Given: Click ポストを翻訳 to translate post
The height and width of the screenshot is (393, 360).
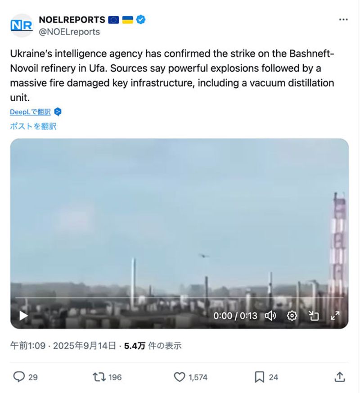Looking at the screenshot, I should tap(33, 126).
